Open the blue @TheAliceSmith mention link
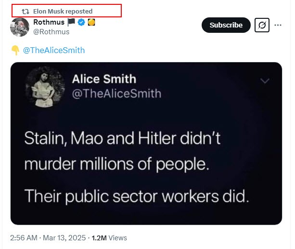 (x=54, y=50)
